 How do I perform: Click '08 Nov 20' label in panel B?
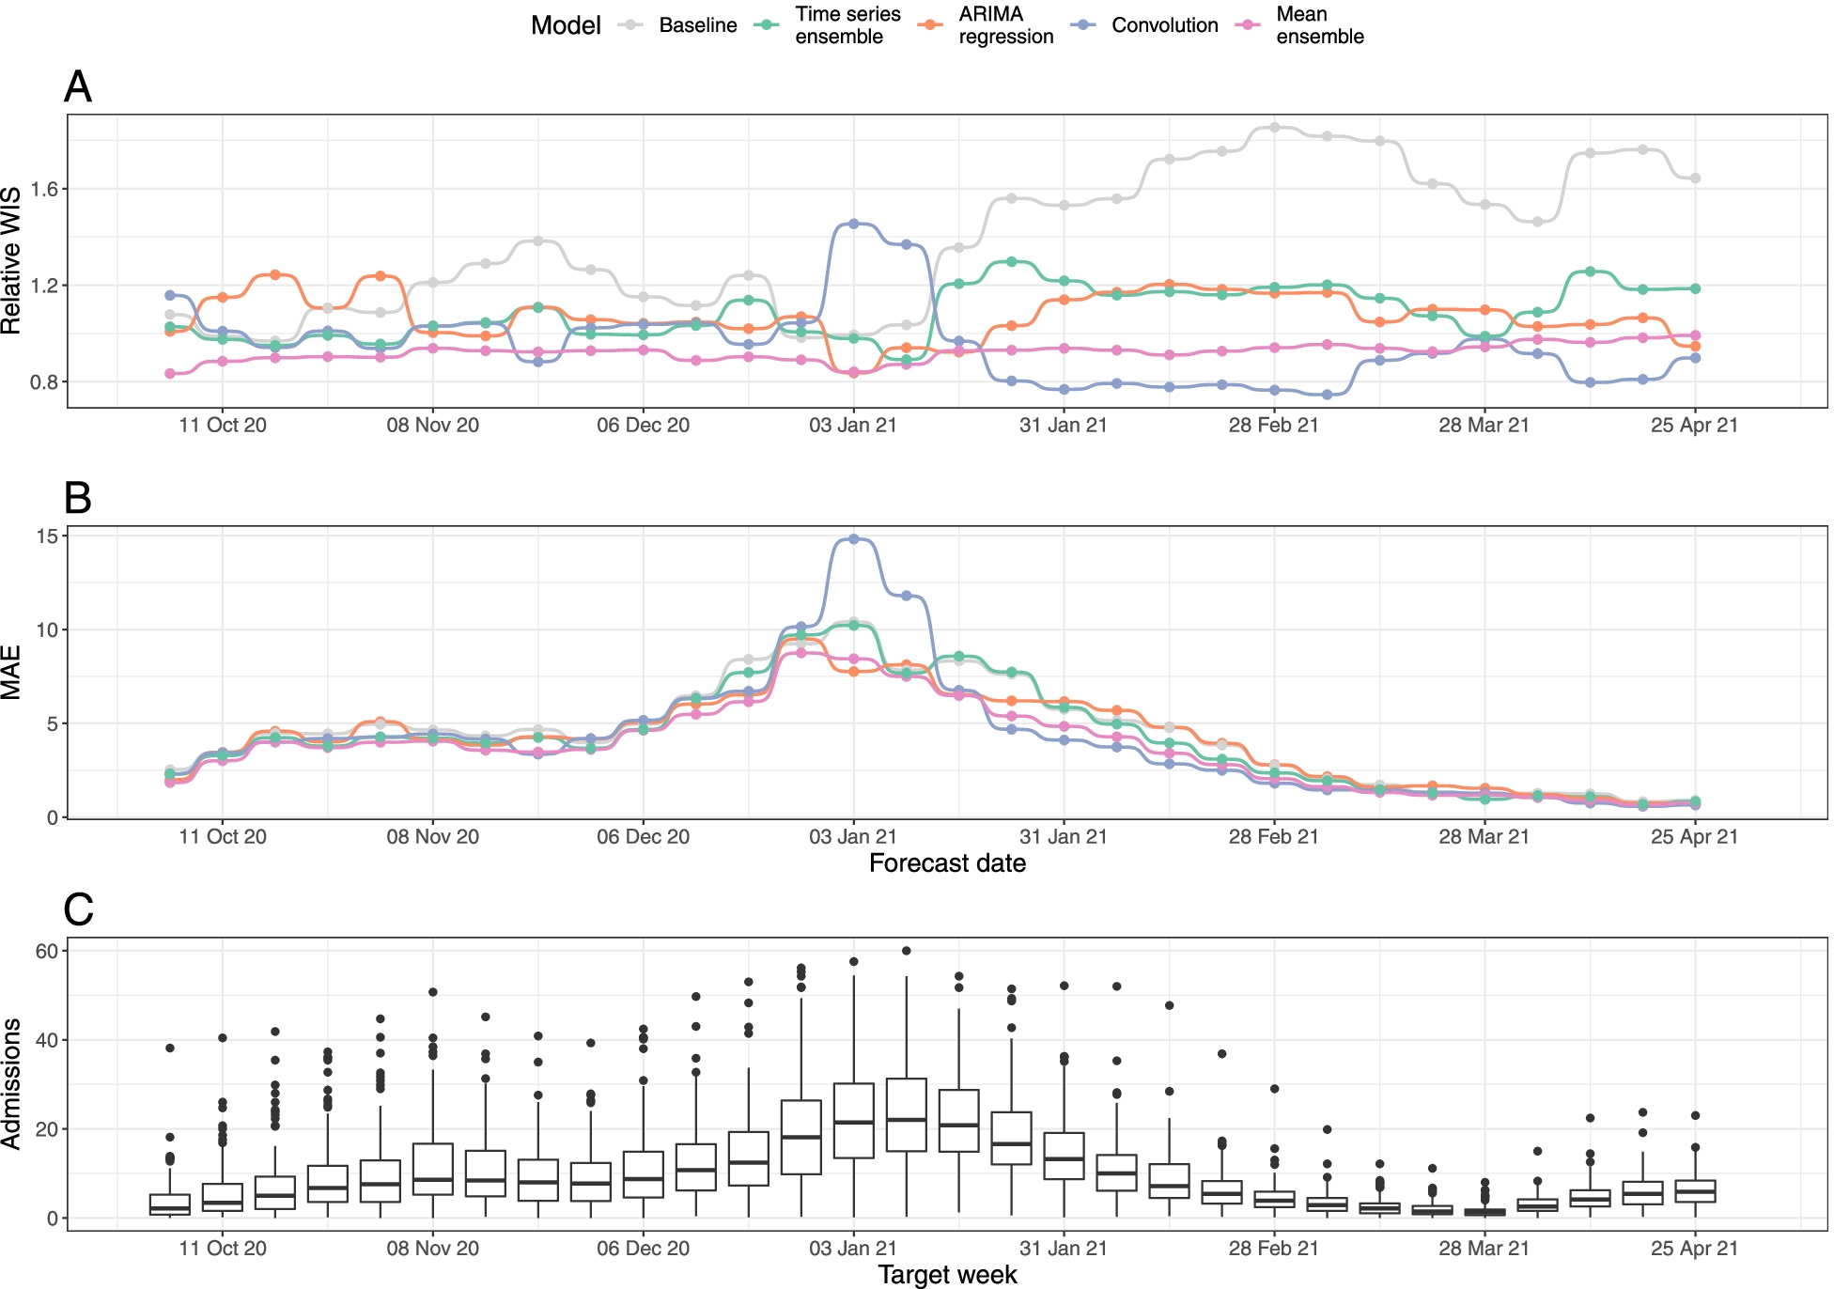point(433,837)
